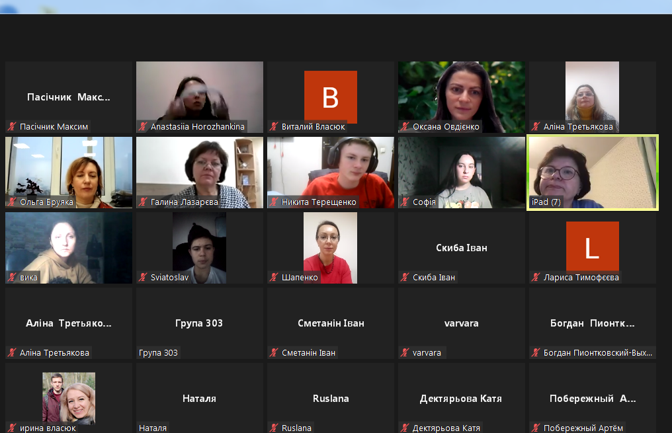Click the large "varvara" name in tile center

pyautogui.click(x=461, y=323)
